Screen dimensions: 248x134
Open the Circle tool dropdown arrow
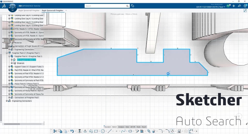[x=106, y=131]
